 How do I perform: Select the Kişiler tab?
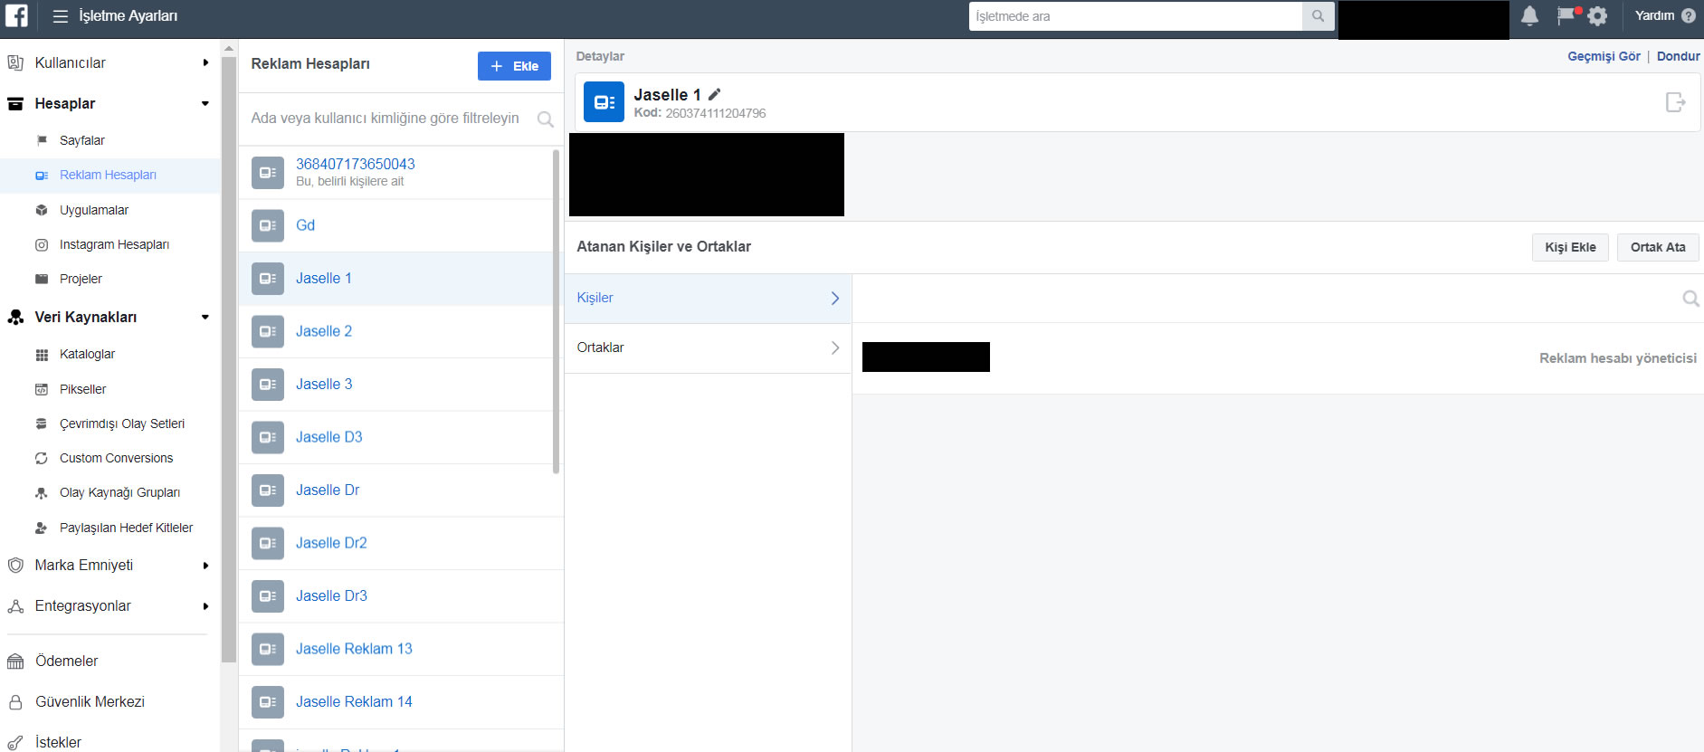pyautogui.click(x=708, y=299)
